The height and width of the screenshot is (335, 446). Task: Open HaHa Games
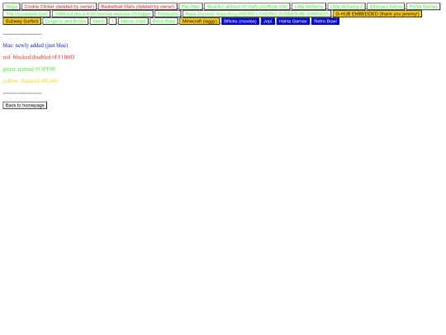[x=293, y=21]
